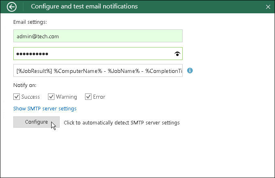Click the "Notify on:" label
This screenshot has width=275, height=178.
click(25, 85)
